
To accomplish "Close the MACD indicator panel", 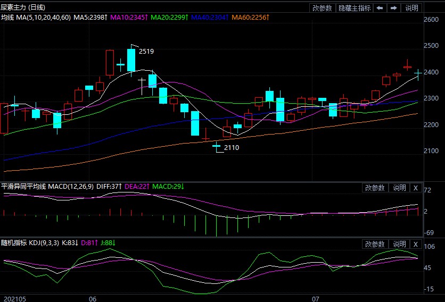I will [416, 188].
